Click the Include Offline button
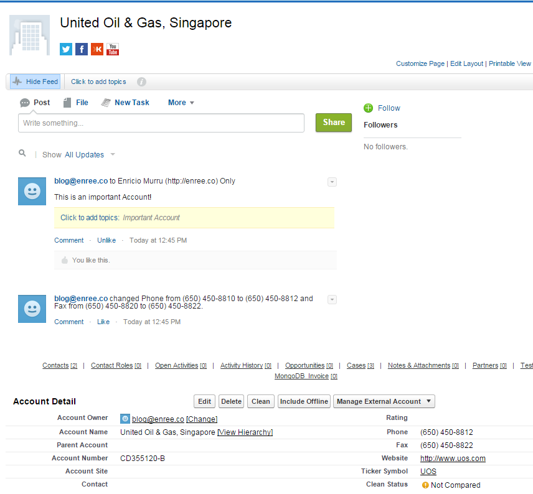Screen dimensions: 533x494 (x=304, y=401)
